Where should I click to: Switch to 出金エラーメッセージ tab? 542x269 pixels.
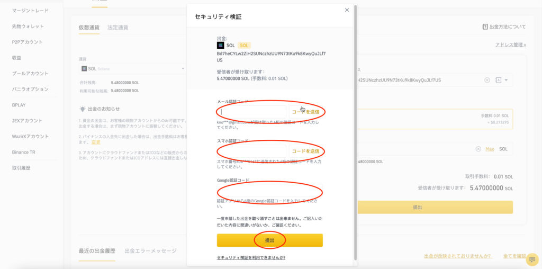pos(151,250)
